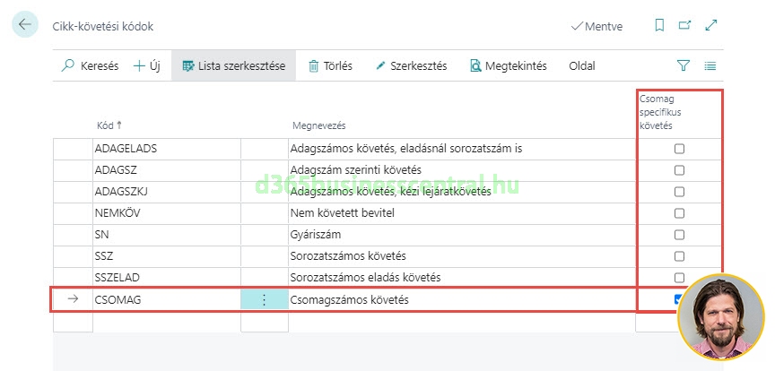Enable package tracking checkbox for NEMKÖV
775x371 pixels.
click(679, 213)
